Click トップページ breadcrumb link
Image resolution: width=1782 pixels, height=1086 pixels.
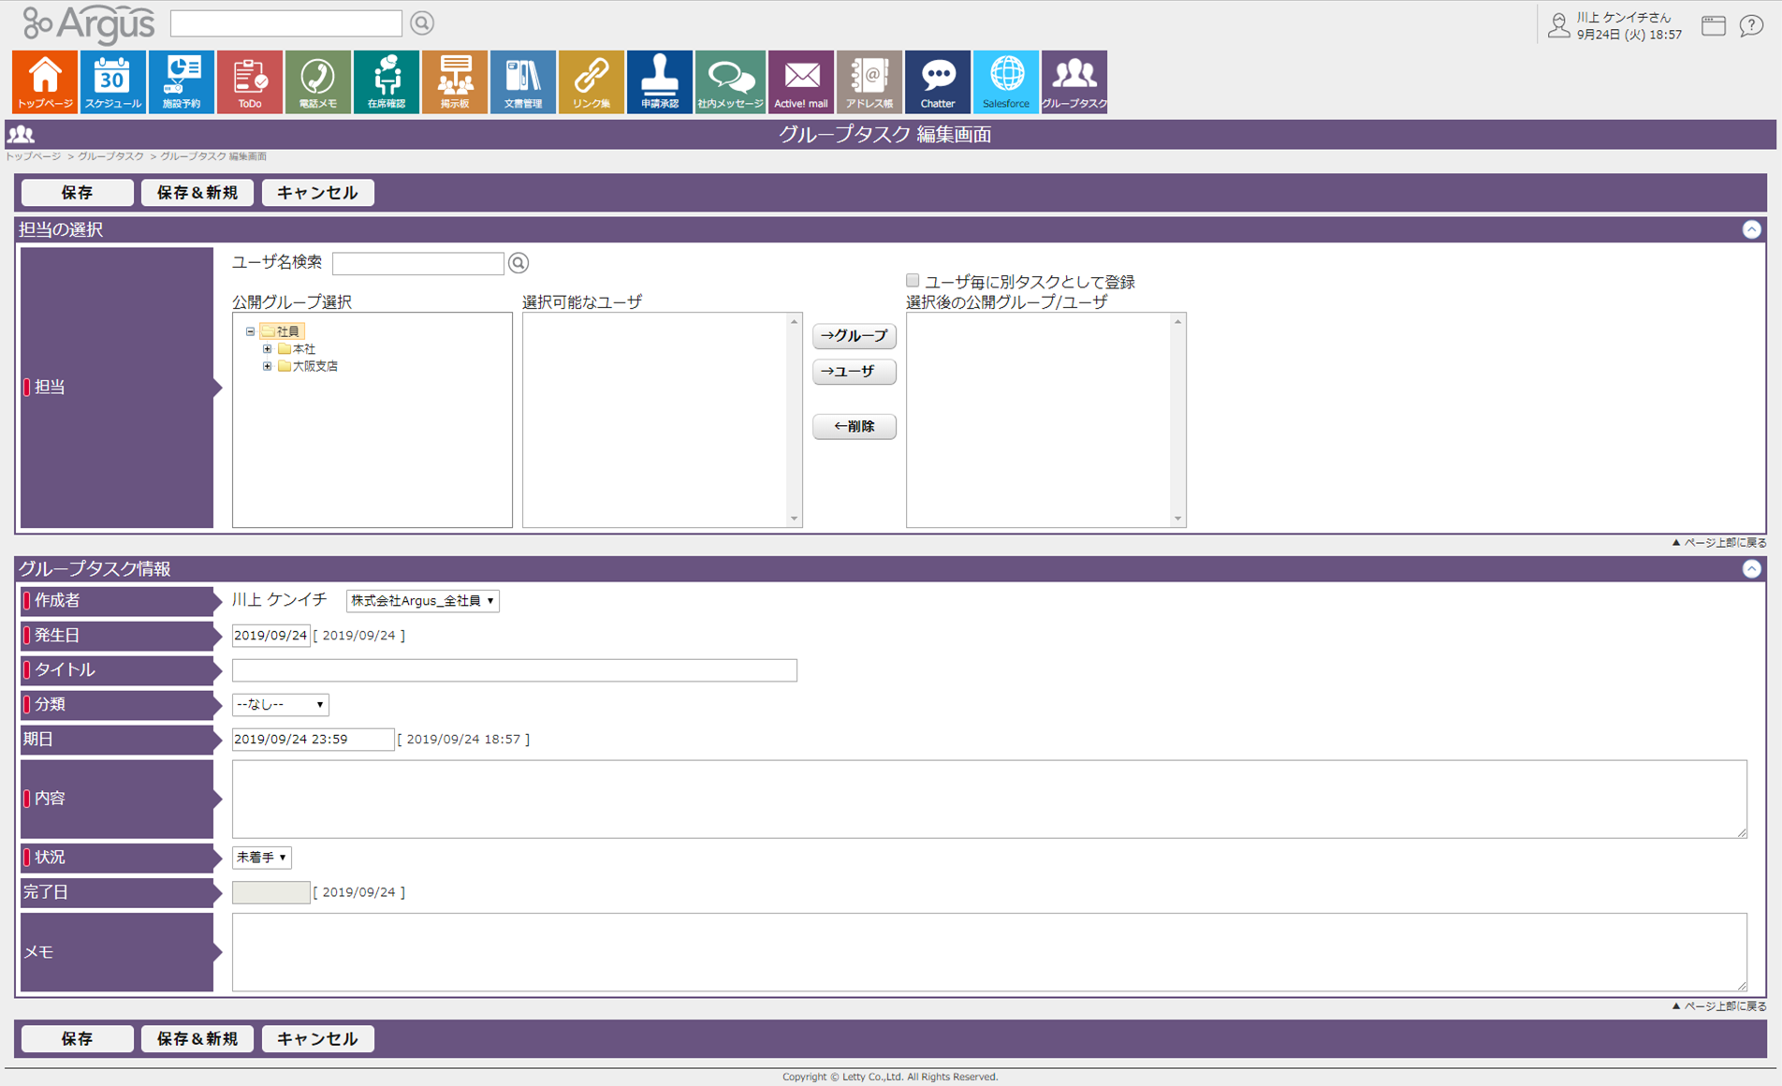pos(34,156)
